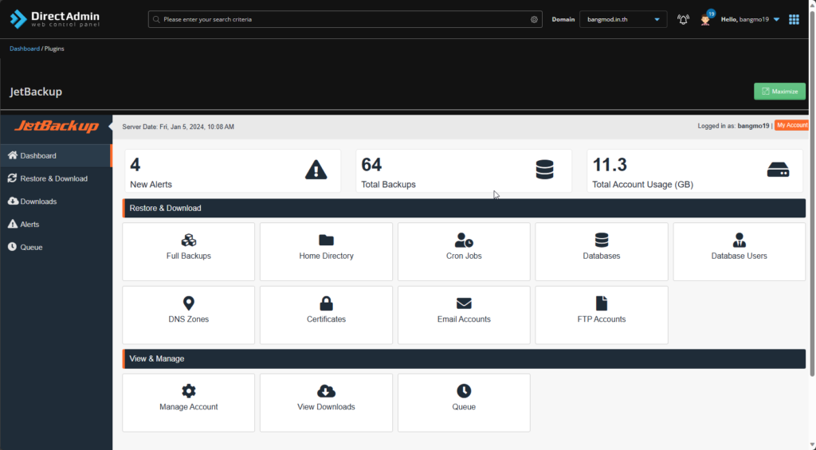
Task: Click the notification bell icon
Action: (x=683, y=19)
